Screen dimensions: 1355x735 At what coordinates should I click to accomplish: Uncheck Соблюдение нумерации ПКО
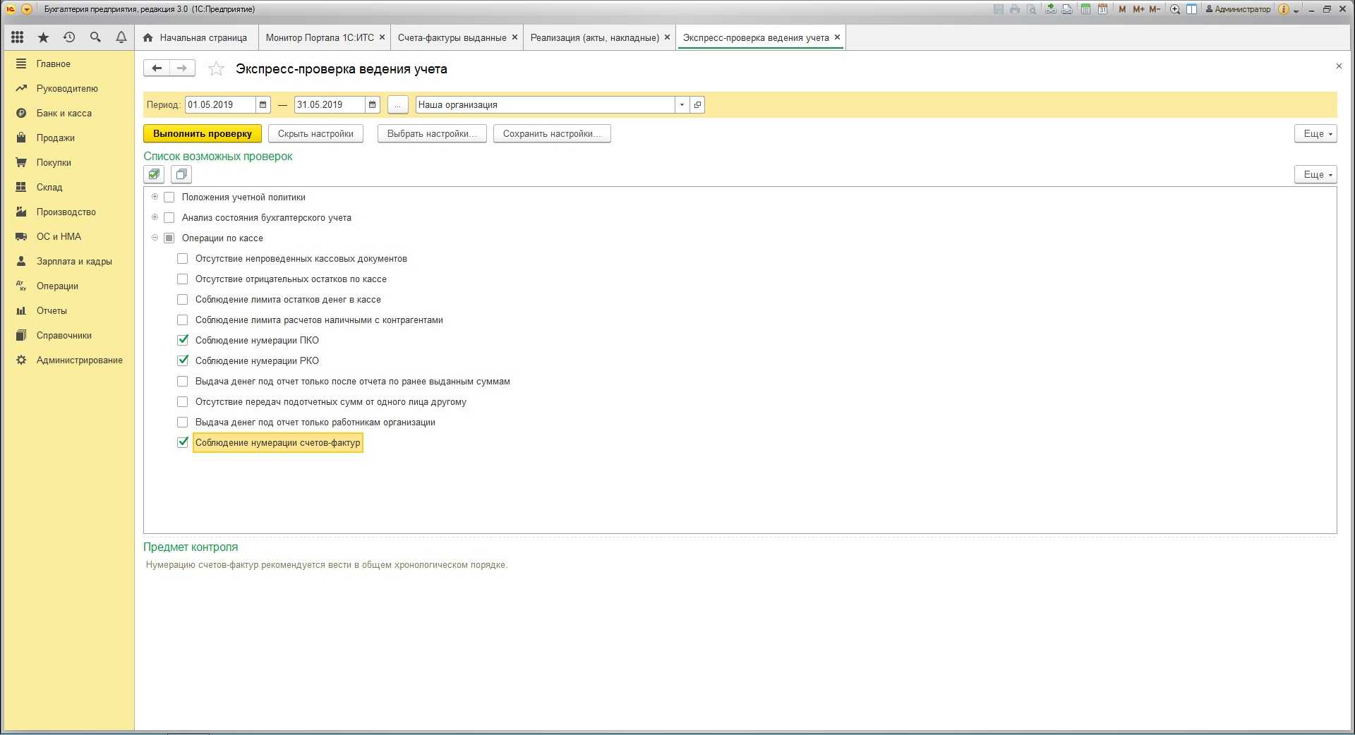(183, 341)
